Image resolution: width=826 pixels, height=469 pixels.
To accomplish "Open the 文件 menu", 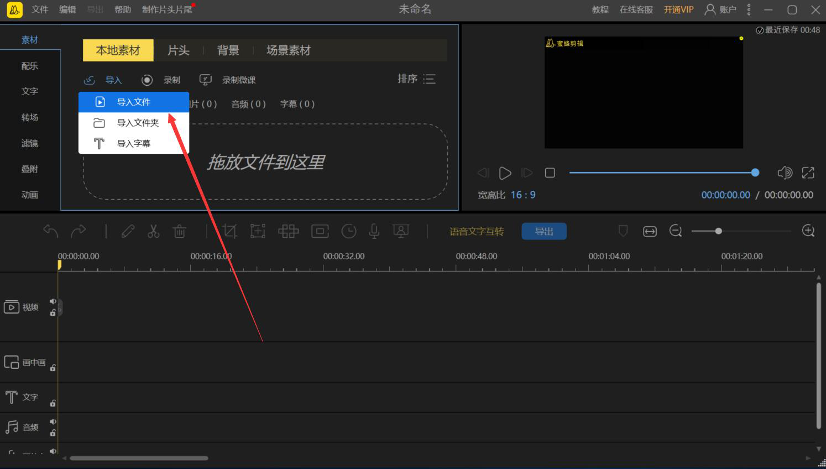I will tap(40, 9).
